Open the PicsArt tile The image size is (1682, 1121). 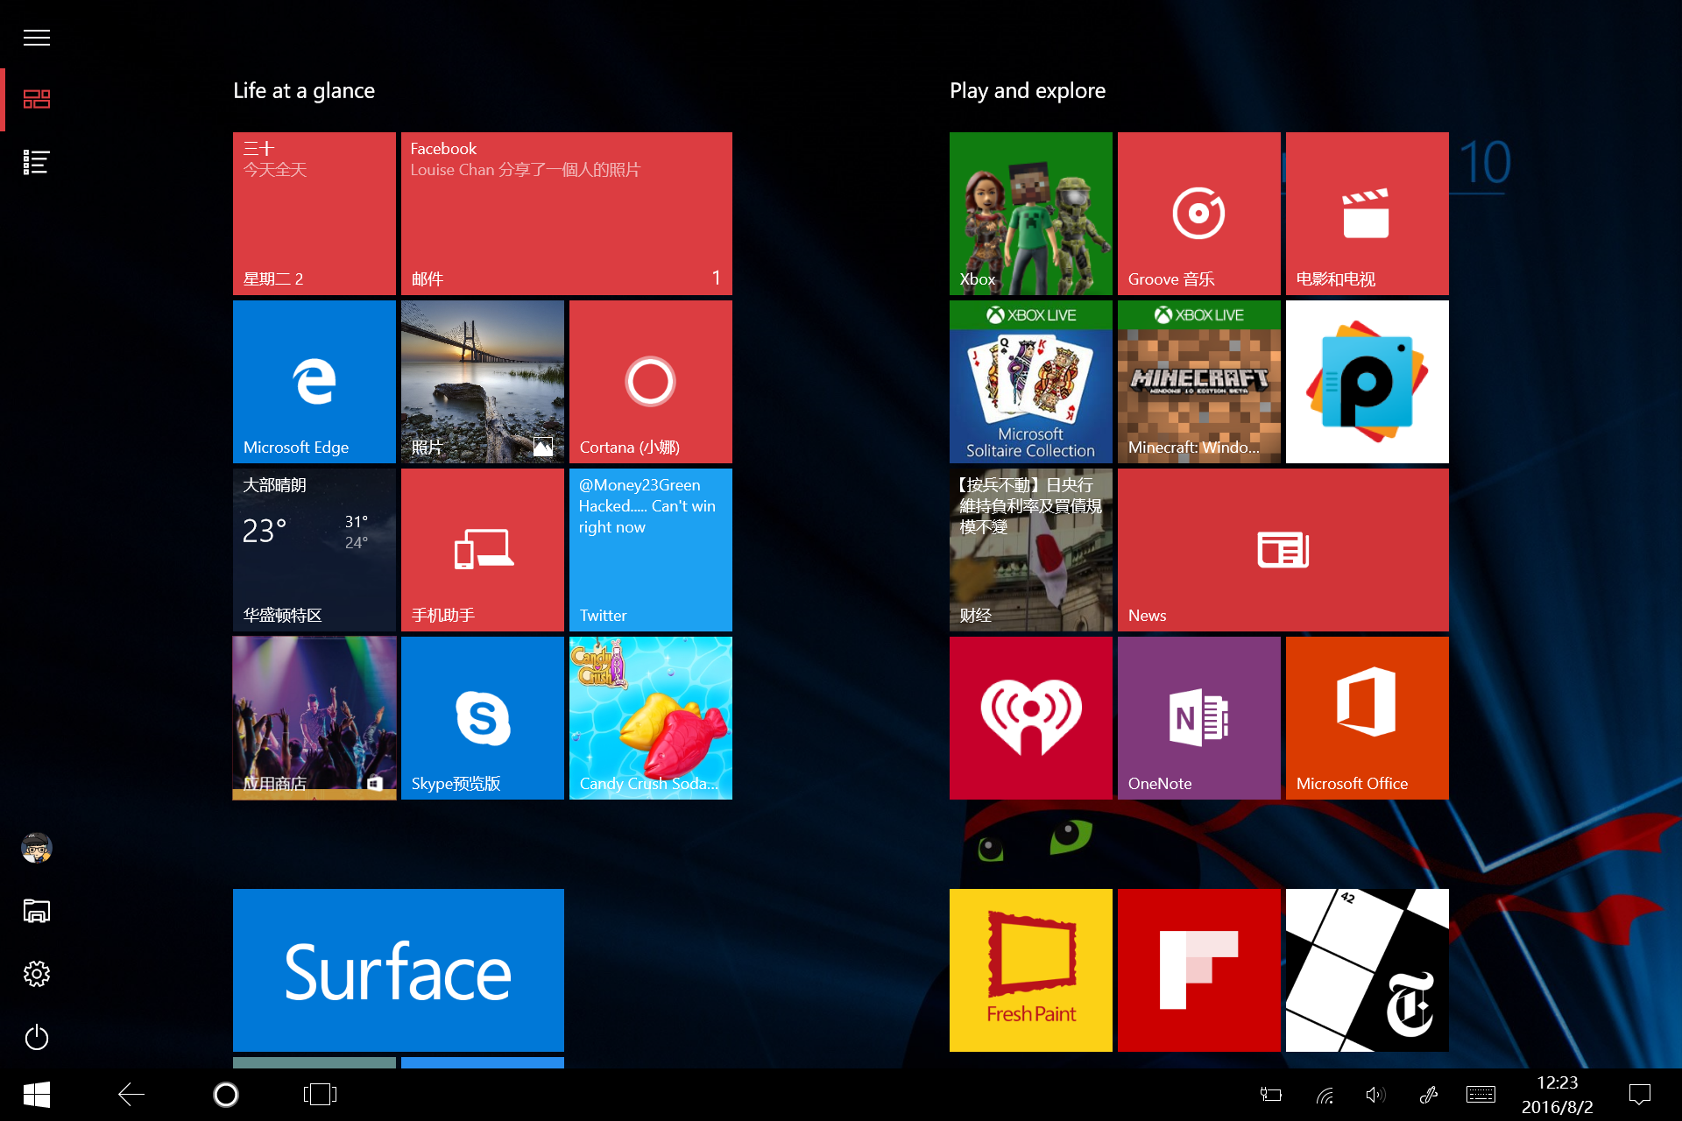point(1367,382)
